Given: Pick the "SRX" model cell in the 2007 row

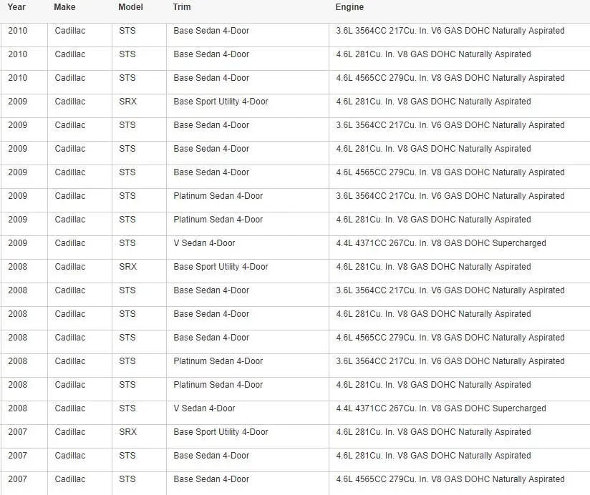Looking at the screenshot, I should pyautogui.click(x=128, y=432).
